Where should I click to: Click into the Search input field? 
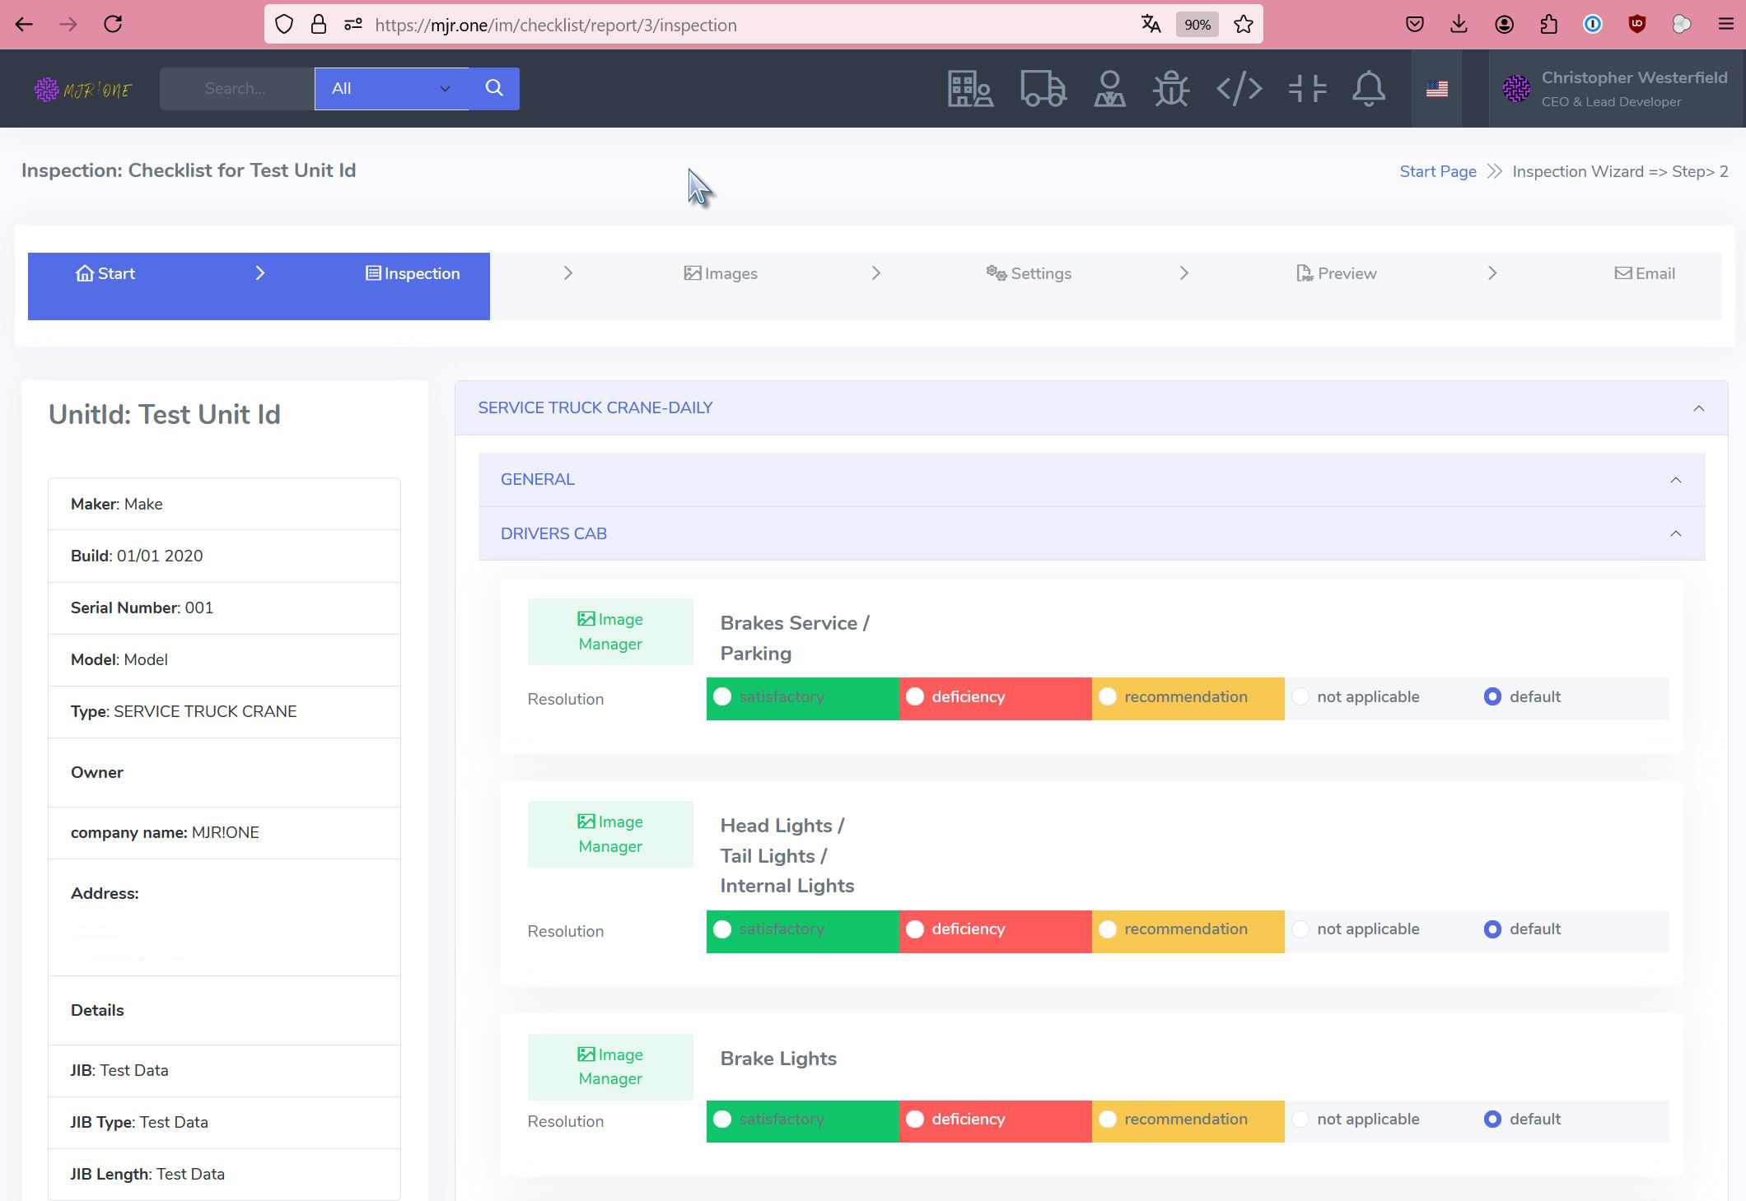(236, 89)
